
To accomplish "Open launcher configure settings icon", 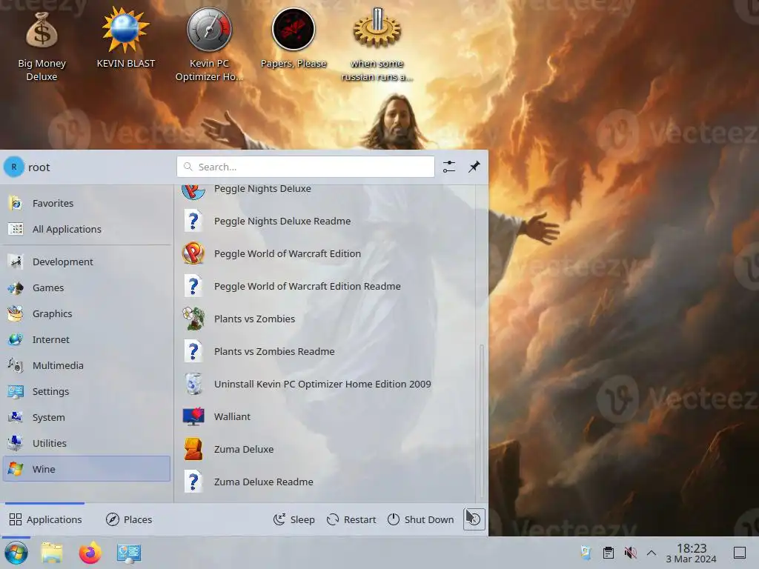I will 448,167.
